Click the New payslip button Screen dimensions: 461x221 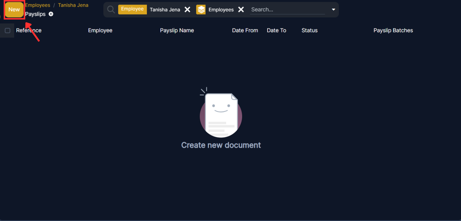click(x=14, y=10)
